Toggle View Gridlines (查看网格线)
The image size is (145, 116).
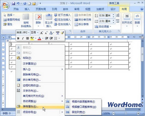[12, 20]
